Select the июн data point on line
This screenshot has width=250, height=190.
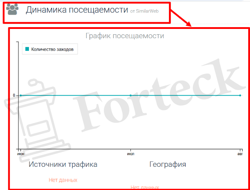(x=21, y=95)
